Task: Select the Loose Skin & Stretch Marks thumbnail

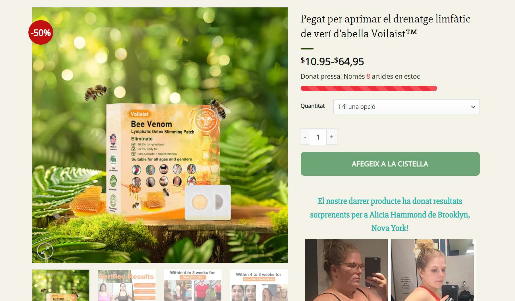Action: click(259, 285)
